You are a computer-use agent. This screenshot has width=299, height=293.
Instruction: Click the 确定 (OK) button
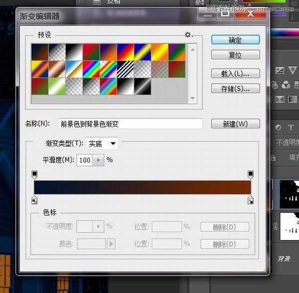point(235,40)
